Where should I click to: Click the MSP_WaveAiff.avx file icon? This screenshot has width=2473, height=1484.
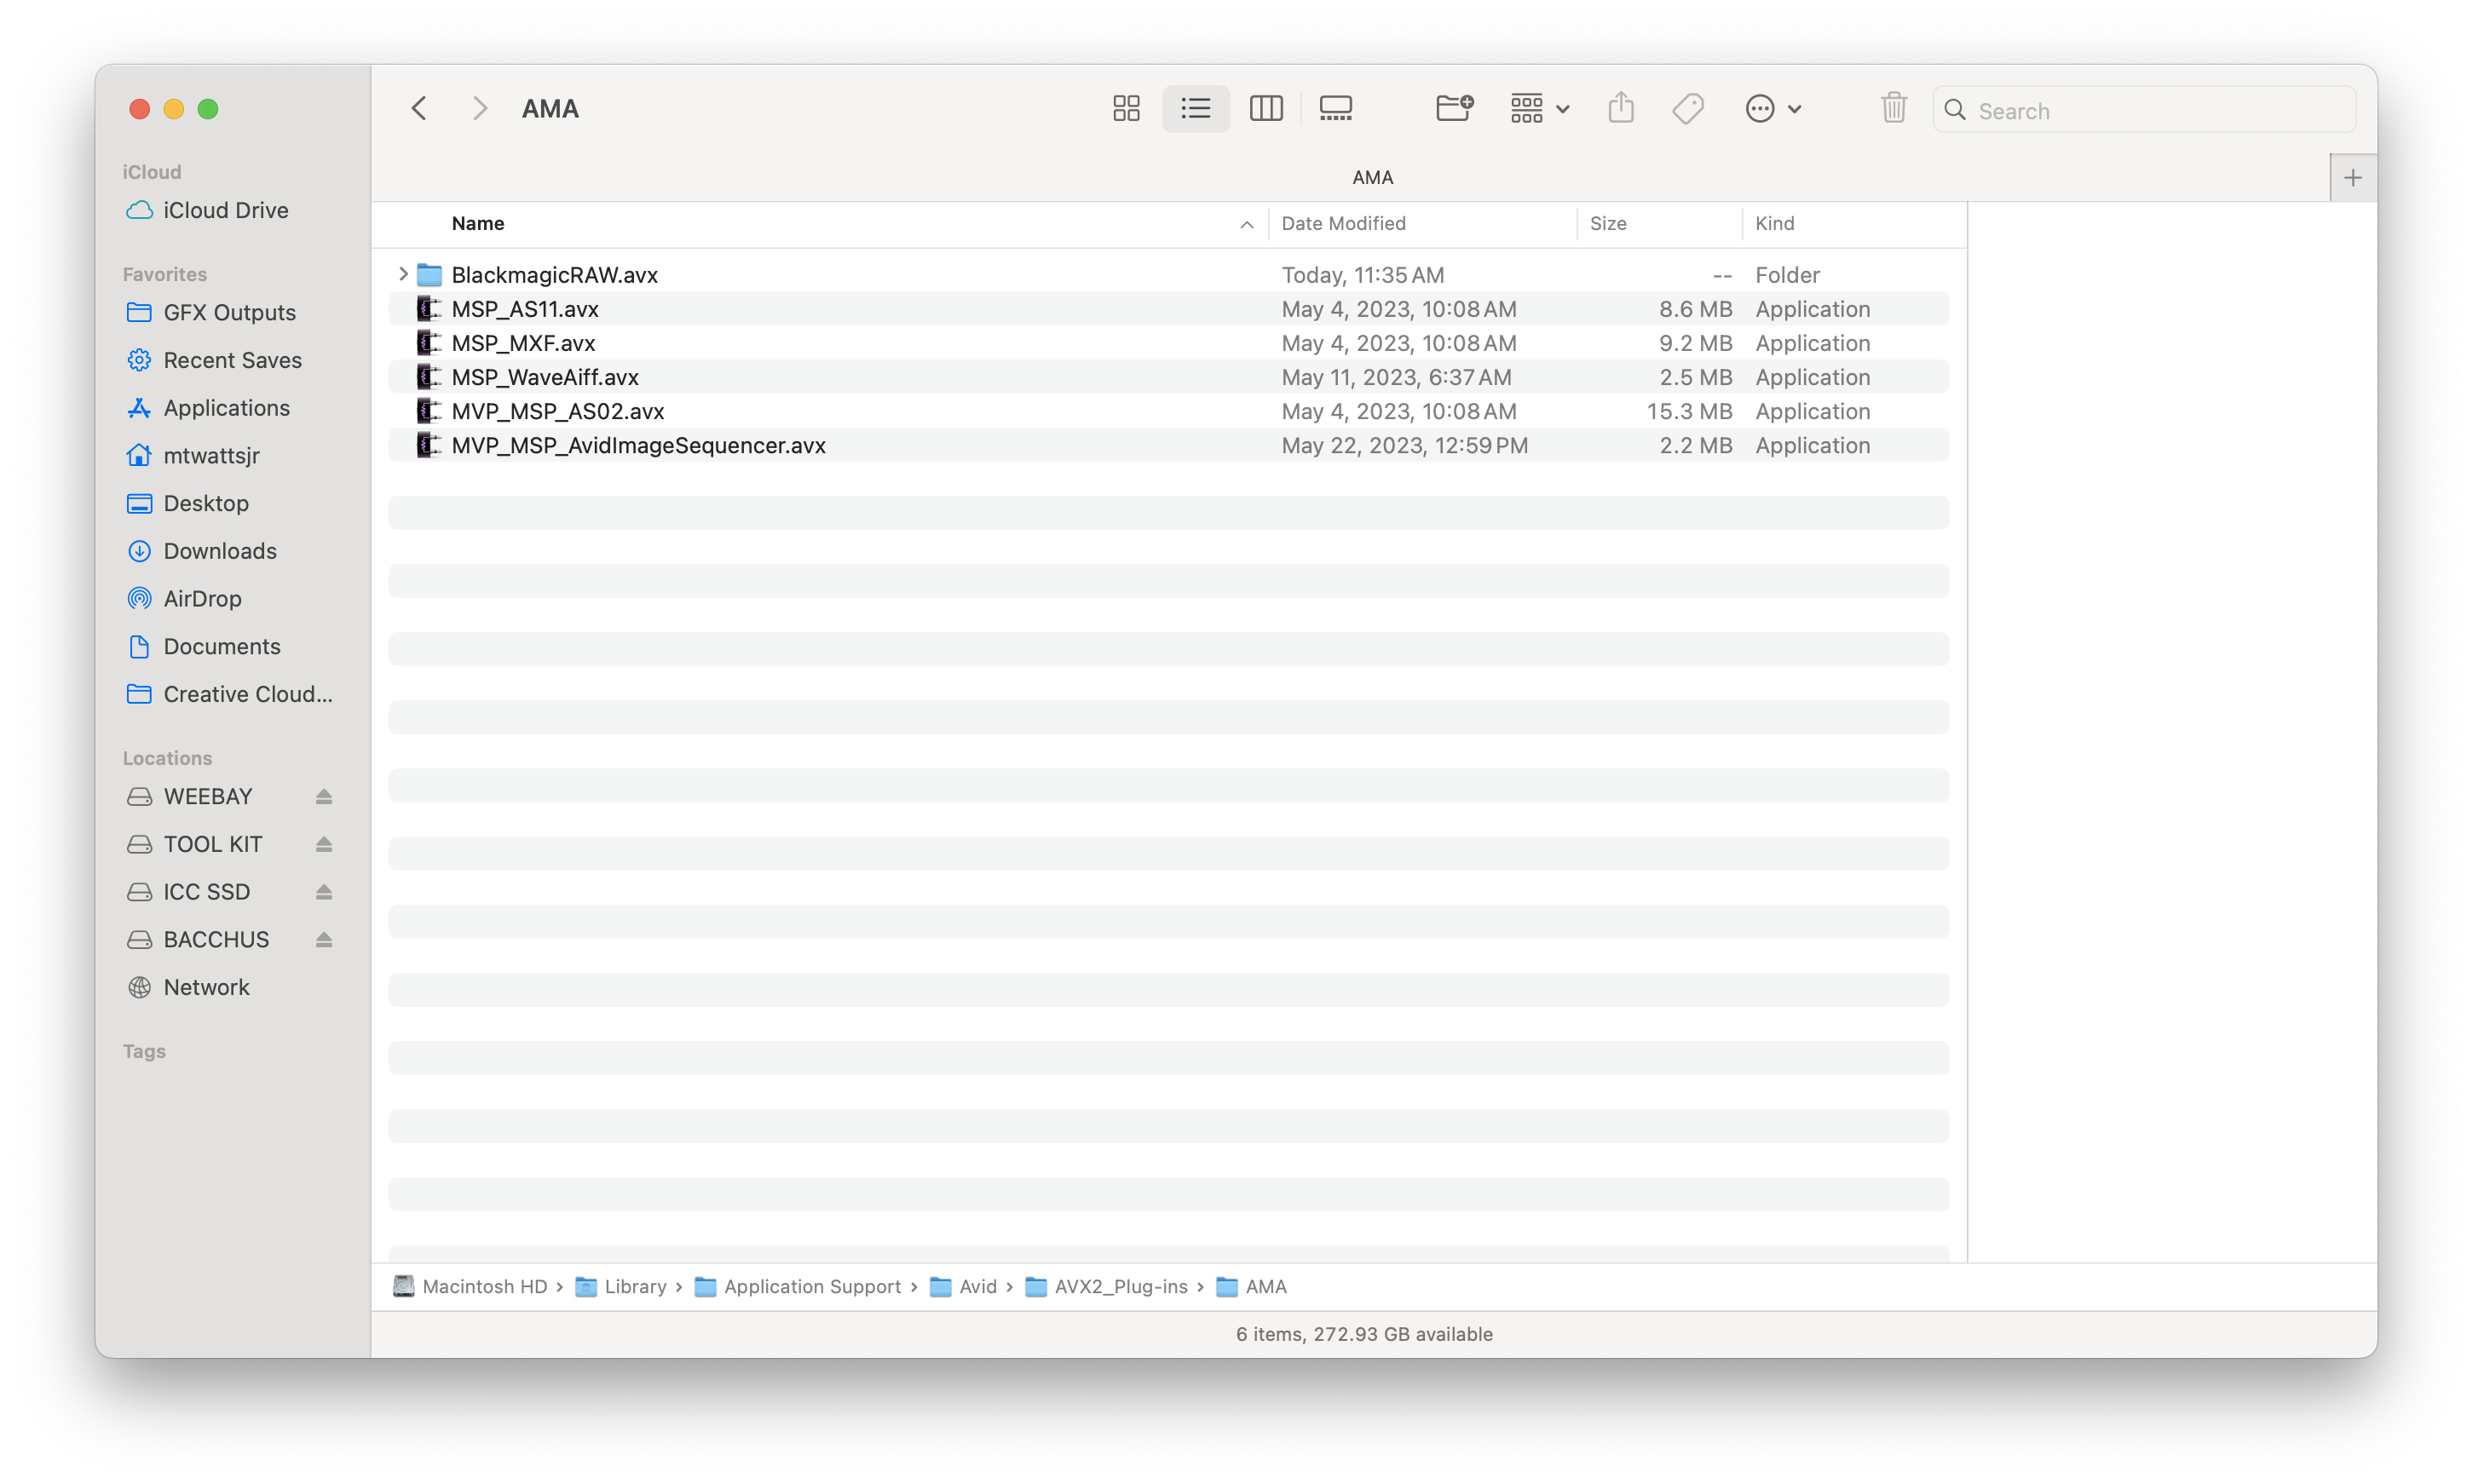pos(429,376)
